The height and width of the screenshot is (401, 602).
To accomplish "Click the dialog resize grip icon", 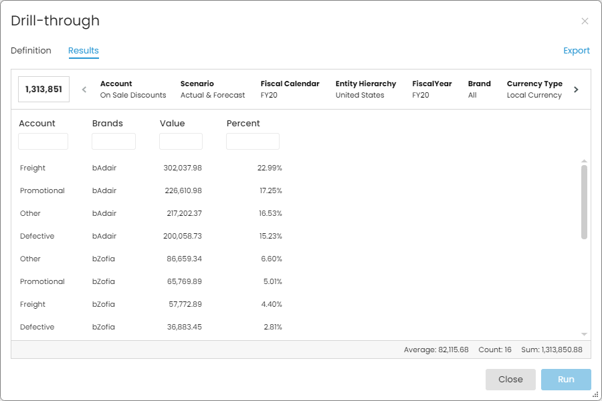I will tap(595, 394).
